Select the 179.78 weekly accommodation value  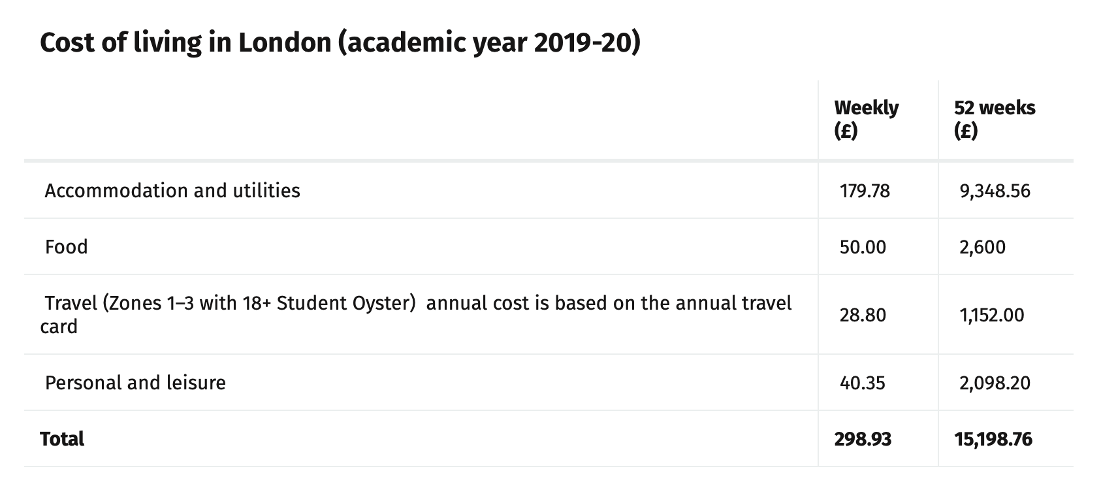pyautogui.click(x=865, y=191)
